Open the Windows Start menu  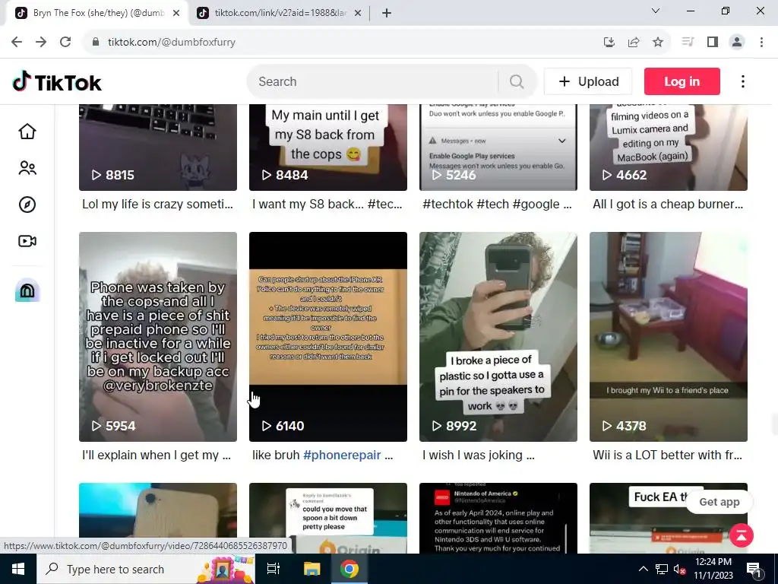tap(18, 569)
